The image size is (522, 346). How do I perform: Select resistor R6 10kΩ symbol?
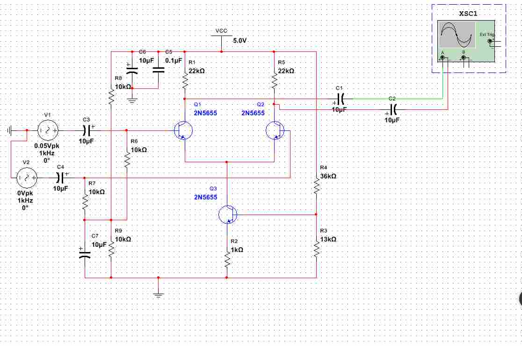tap(127, 159)
